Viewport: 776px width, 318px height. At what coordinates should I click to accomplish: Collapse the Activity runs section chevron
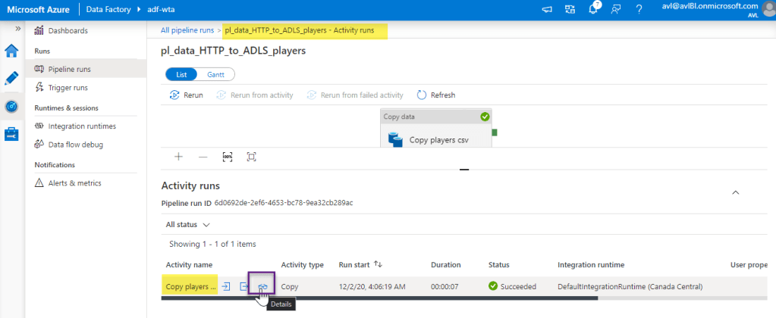735,193
